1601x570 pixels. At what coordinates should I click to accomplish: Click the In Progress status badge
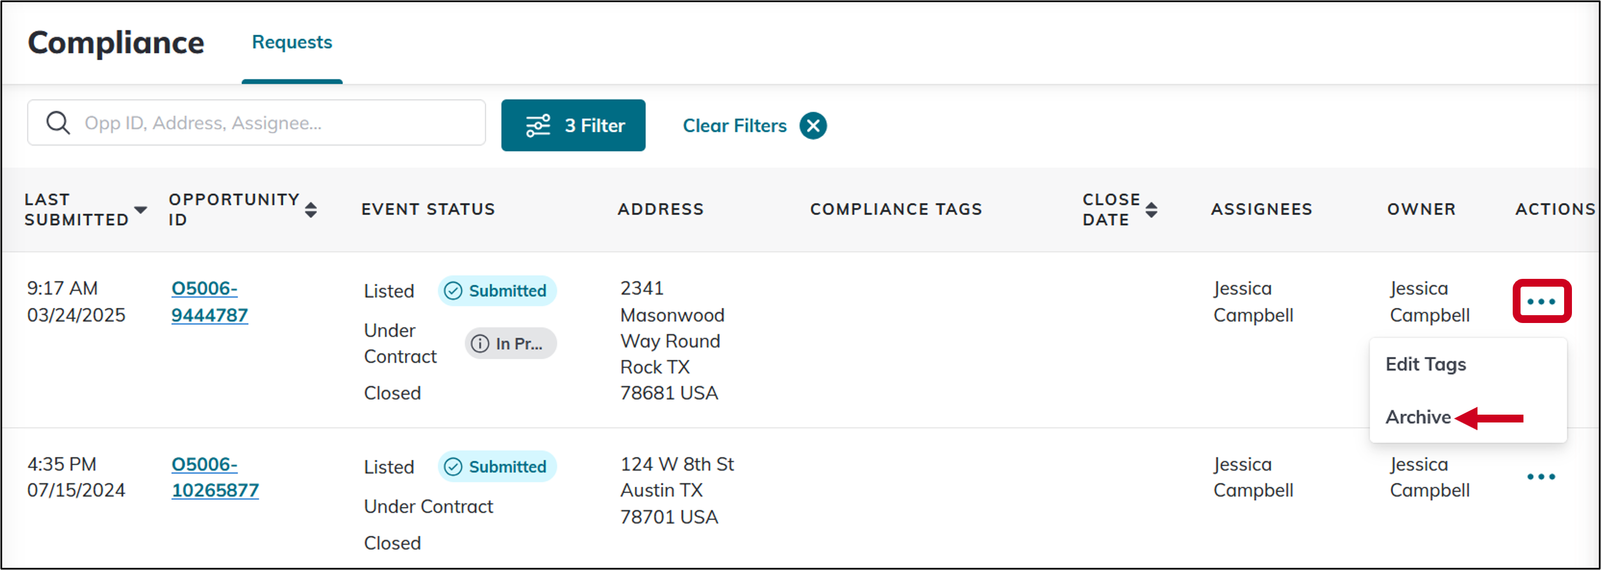(x=510, y=343)
